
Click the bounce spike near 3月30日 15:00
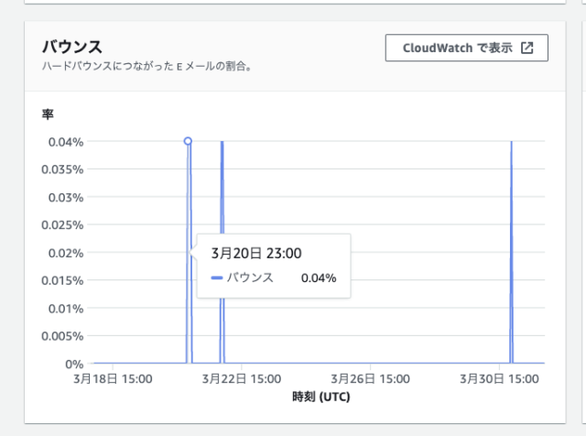click(511, 252)
